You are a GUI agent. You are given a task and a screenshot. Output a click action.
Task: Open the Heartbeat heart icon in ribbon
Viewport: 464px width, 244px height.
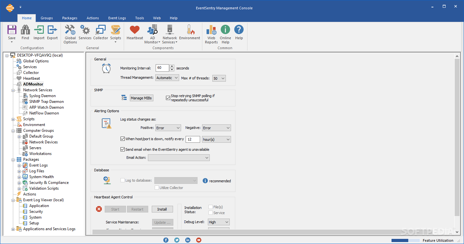pyautogui.click(x=135, y=30)
